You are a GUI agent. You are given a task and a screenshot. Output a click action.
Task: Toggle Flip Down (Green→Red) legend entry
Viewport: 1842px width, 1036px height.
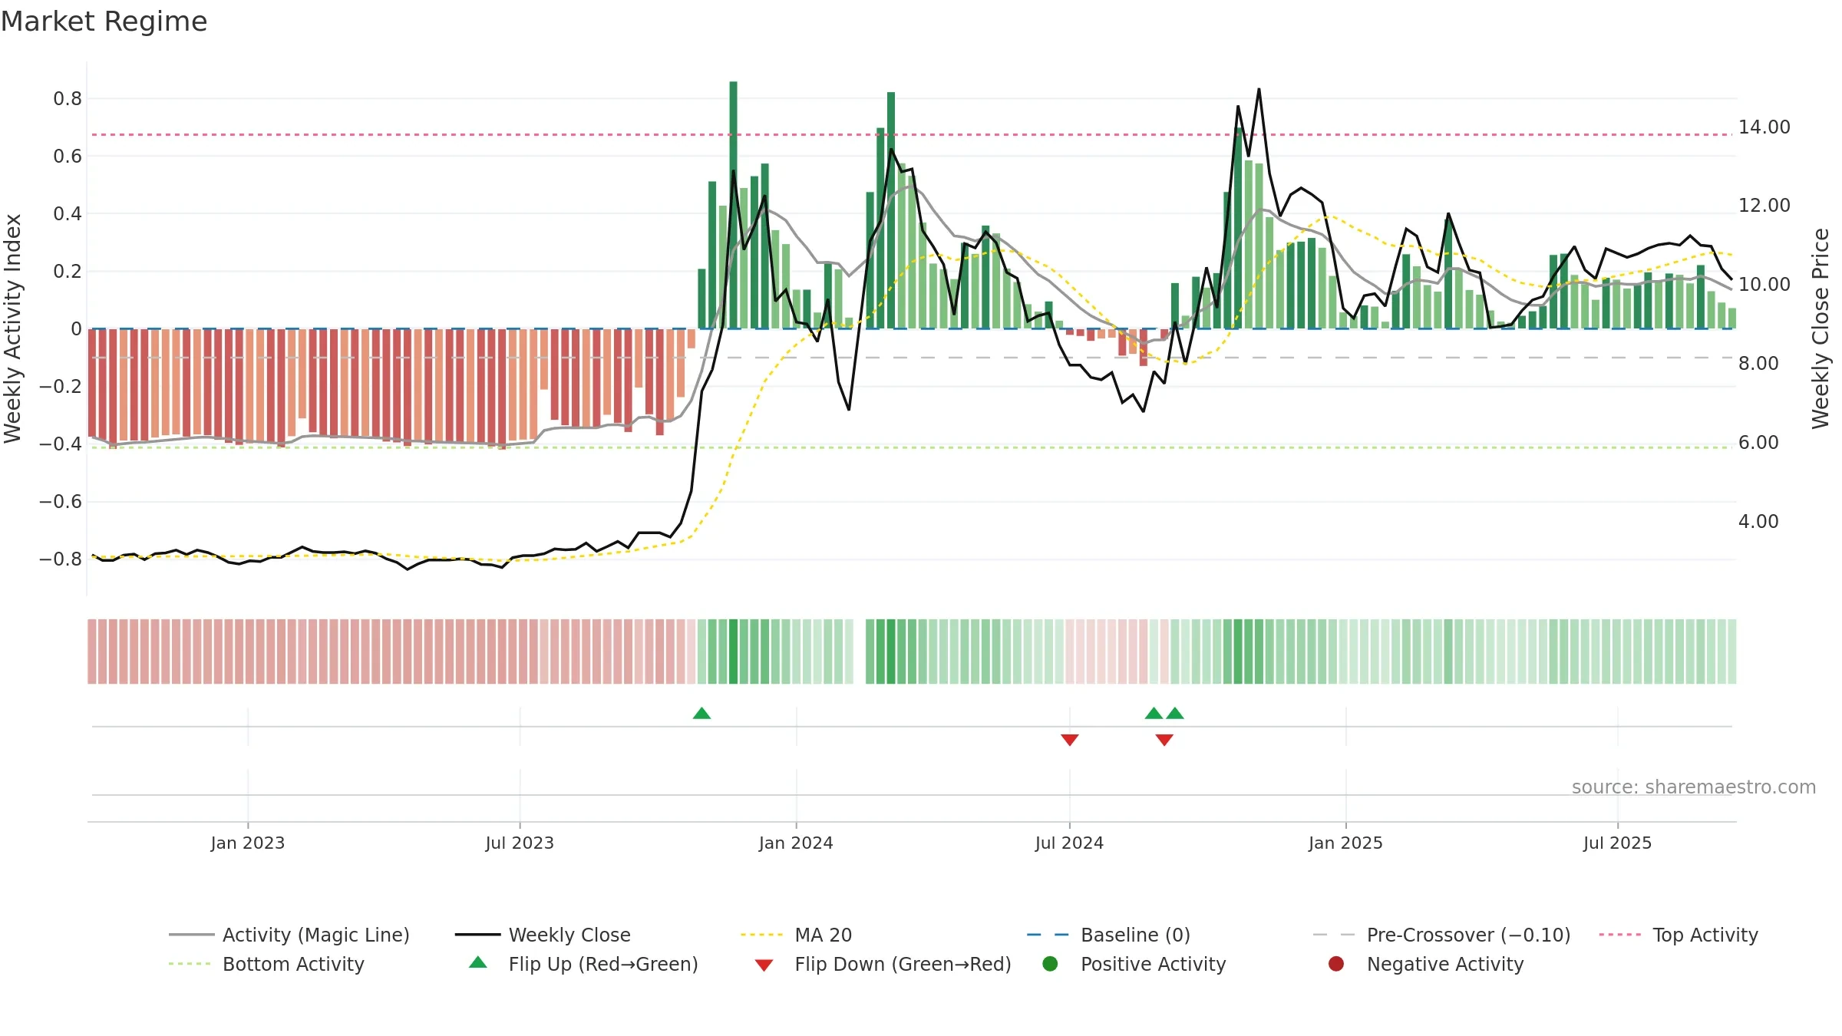pyautogui.click(x=883, y=964)
